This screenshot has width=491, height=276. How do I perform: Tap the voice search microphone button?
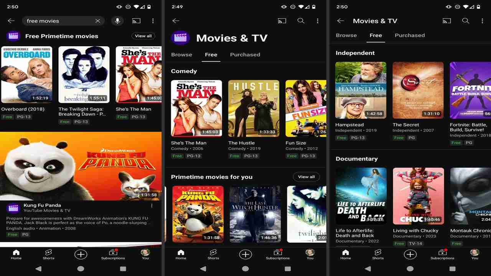pyautogui.click(x=117, y=21)
